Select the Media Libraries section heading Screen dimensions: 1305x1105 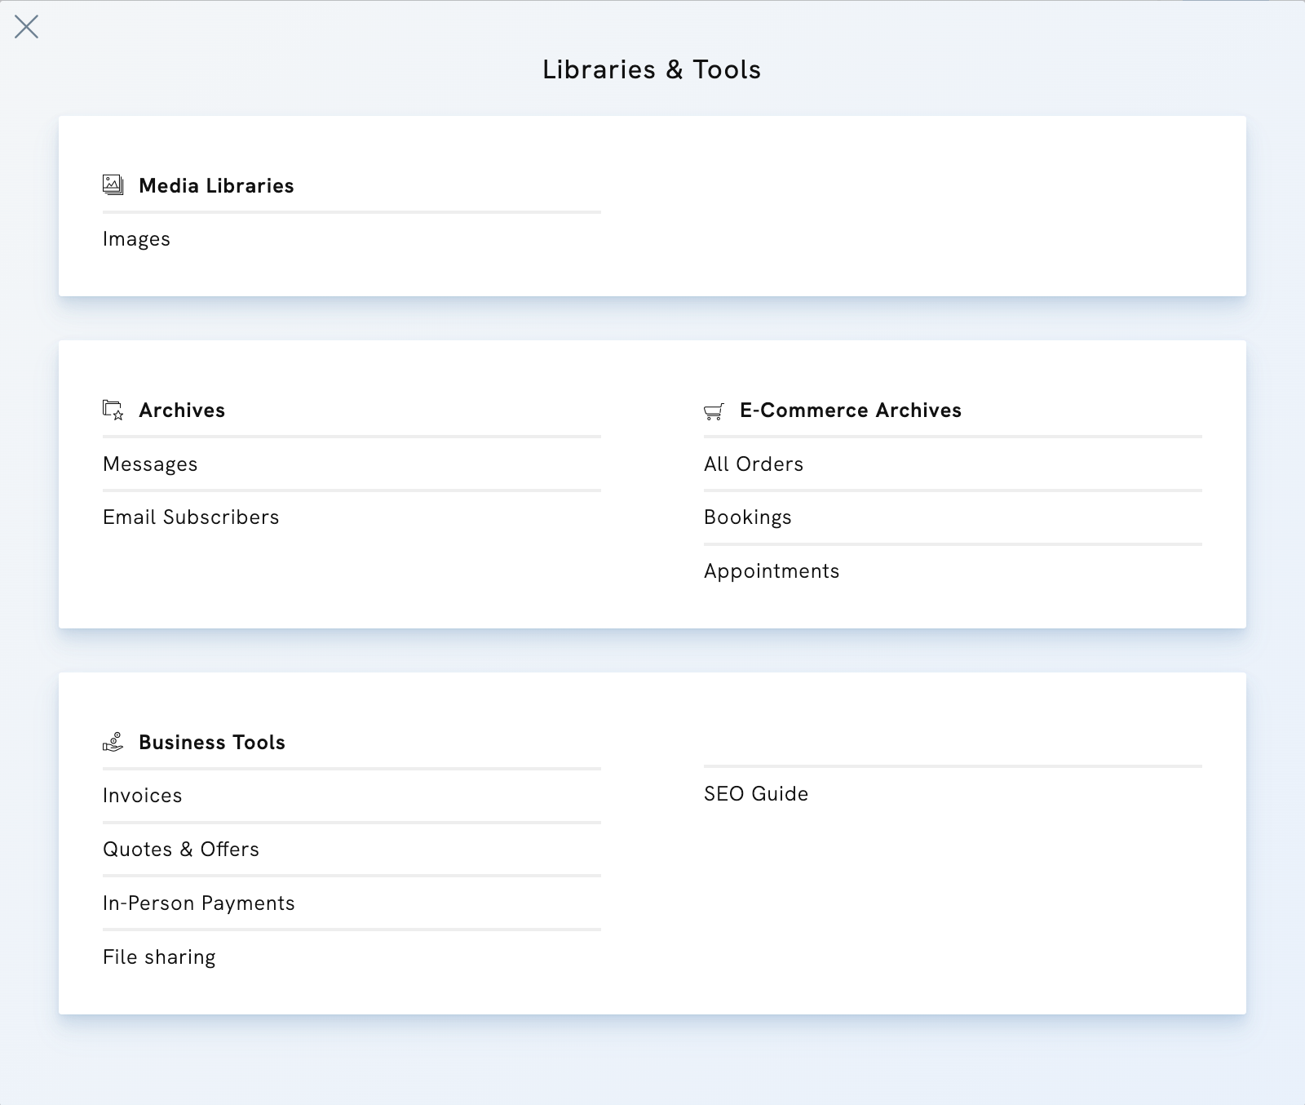tap(216, 185)
